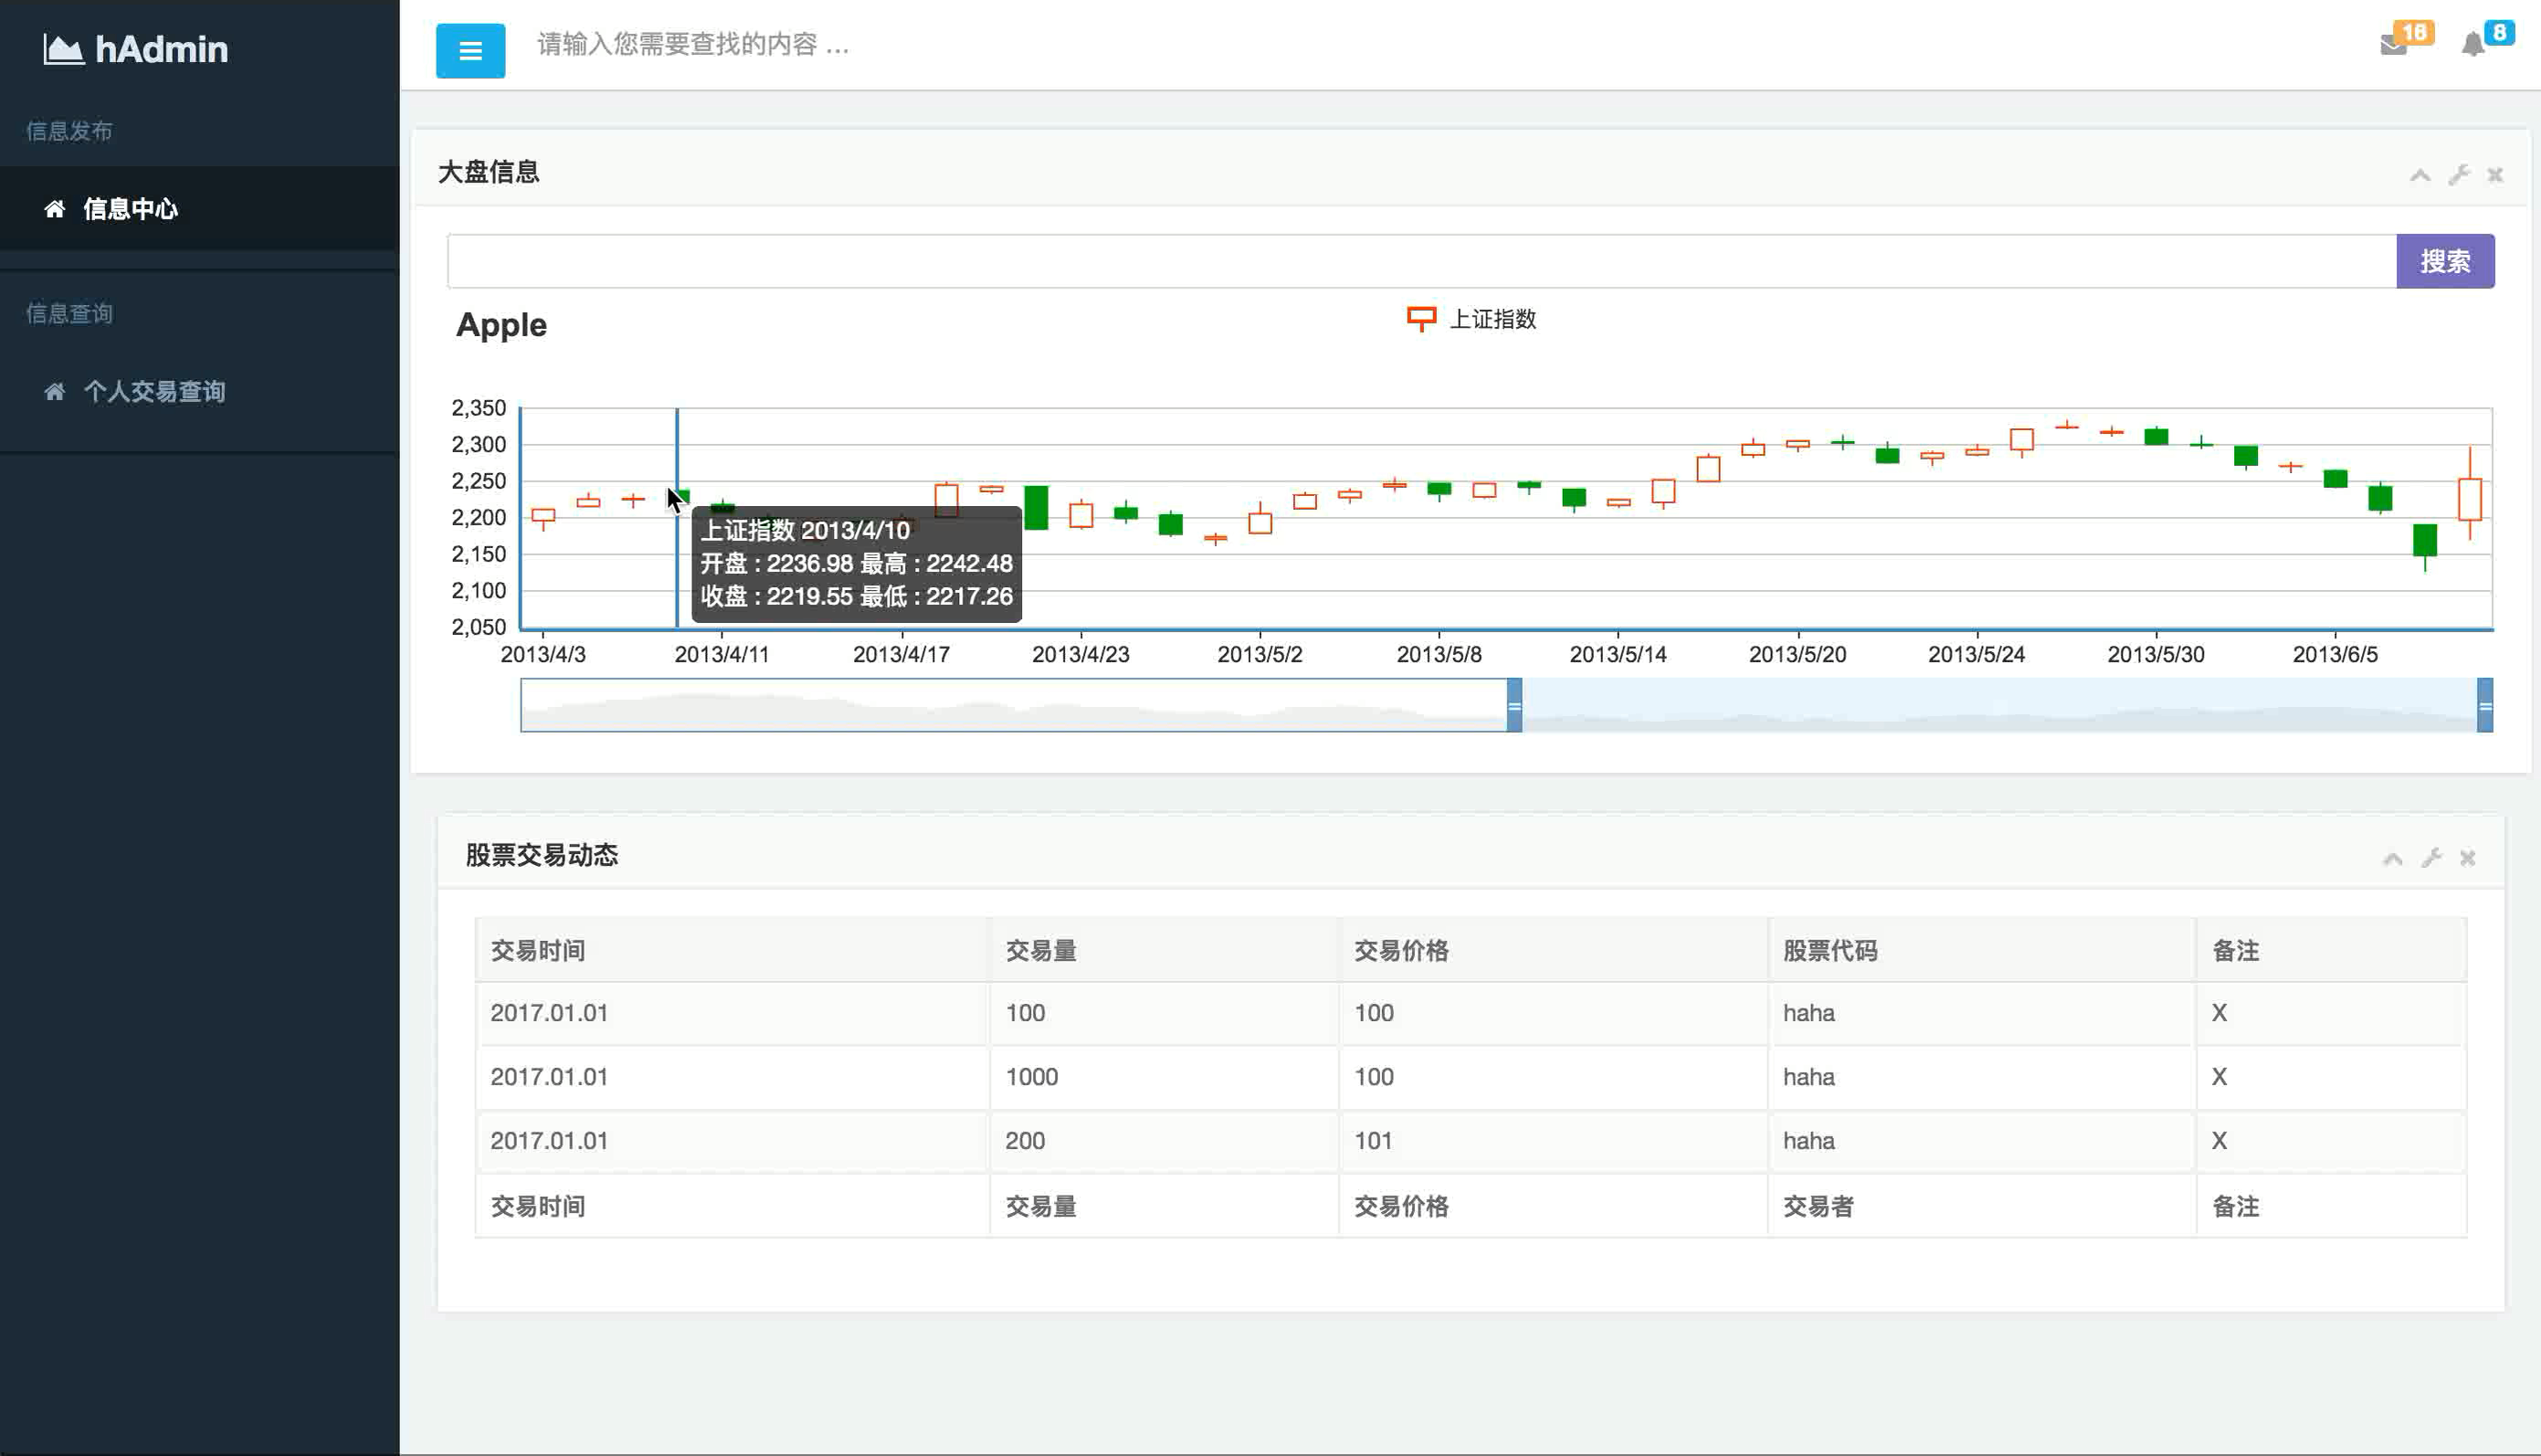Close the 股票交易动态 panel with X icon

[2467, 858]
